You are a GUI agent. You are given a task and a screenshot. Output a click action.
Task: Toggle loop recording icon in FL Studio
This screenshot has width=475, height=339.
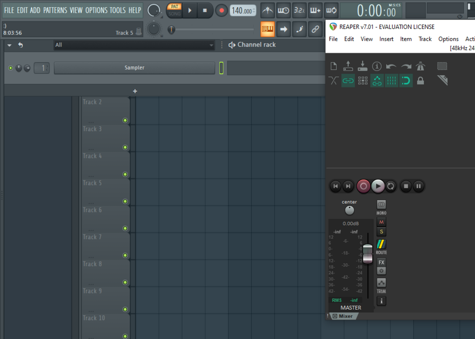click(x=331, y=11)
